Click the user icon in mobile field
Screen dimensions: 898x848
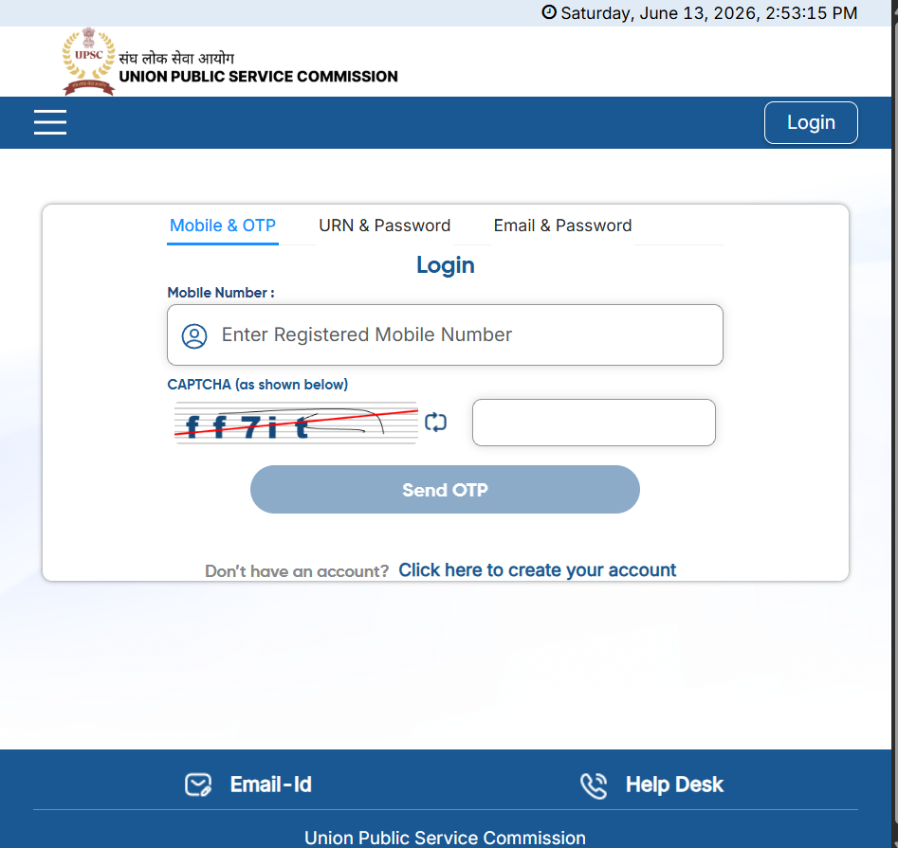(194, 335)
